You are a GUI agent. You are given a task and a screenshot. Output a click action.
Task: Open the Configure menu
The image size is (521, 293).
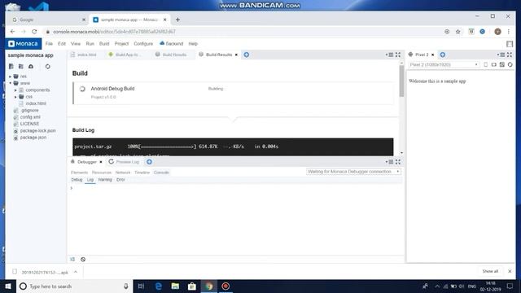143,44
